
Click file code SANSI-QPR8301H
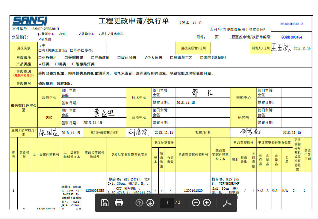46,29
